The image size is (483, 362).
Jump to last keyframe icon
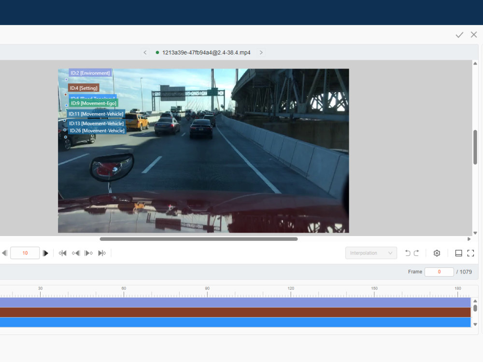[102, 253]
